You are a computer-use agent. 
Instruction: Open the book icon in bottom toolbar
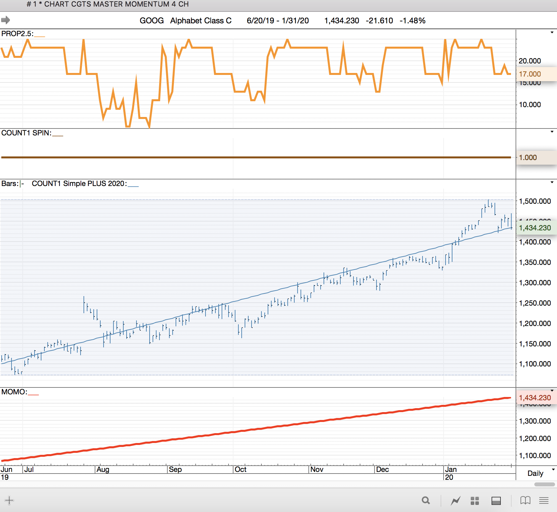525,500
